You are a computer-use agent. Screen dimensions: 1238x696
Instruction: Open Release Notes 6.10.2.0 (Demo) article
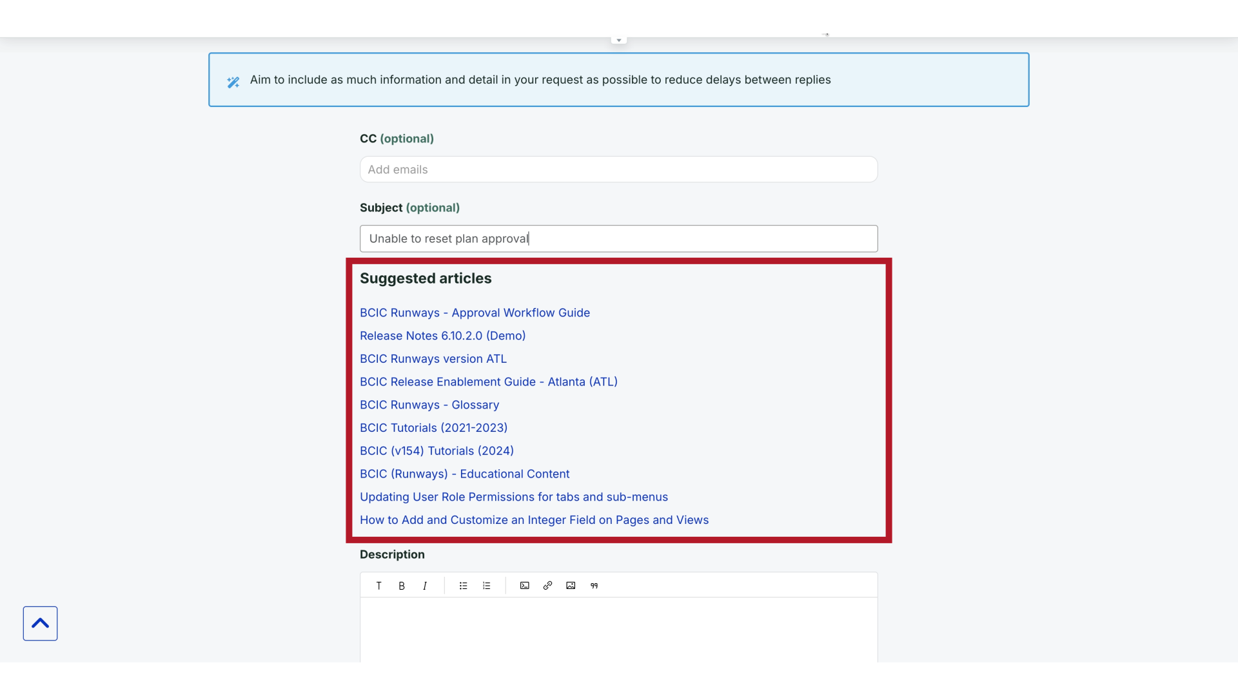pos(442,336)
